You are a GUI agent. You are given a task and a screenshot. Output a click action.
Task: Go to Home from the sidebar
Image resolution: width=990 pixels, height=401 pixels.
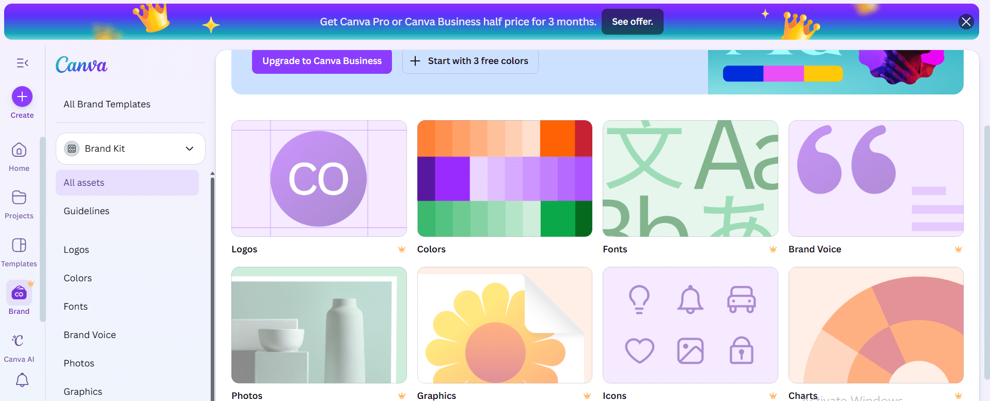(19, 156)
